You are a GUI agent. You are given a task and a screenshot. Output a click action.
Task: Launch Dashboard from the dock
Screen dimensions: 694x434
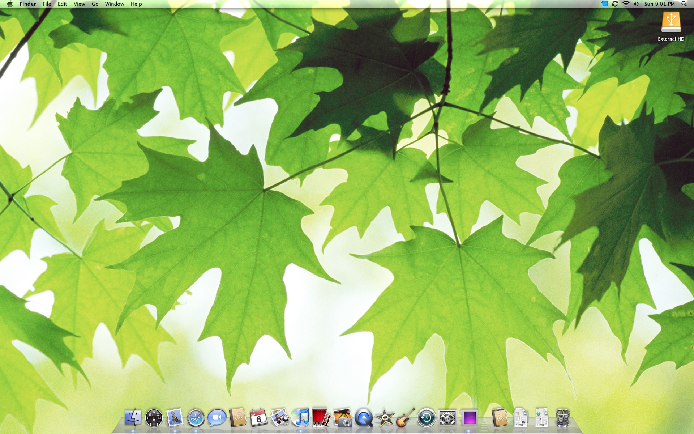[x=154, y=418]
